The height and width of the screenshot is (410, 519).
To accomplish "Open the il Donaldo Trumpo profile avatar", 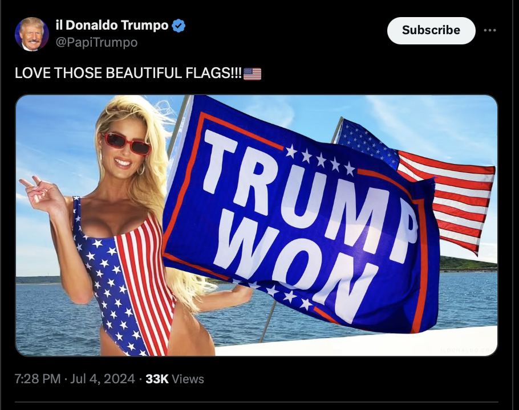I will (x=32, y=34).
